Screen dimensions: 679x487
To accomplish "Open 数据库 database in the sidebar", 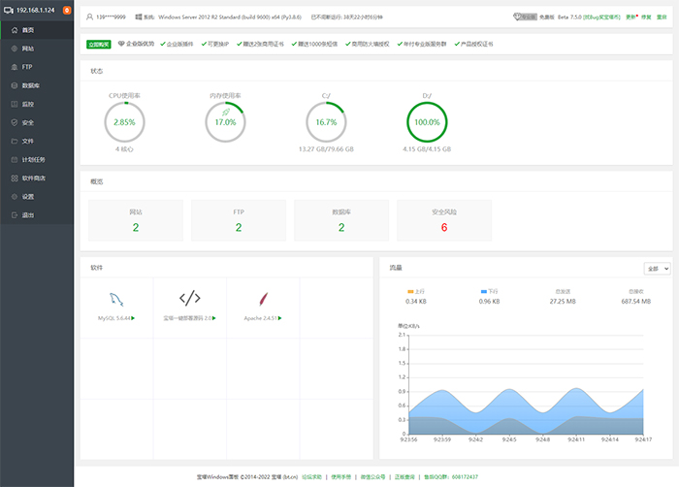I will click(31, 85).
